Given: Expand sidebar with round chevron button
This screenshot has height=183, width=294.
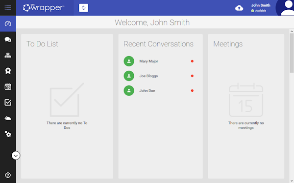Looking at the screenshot, I should pos(16,155).
